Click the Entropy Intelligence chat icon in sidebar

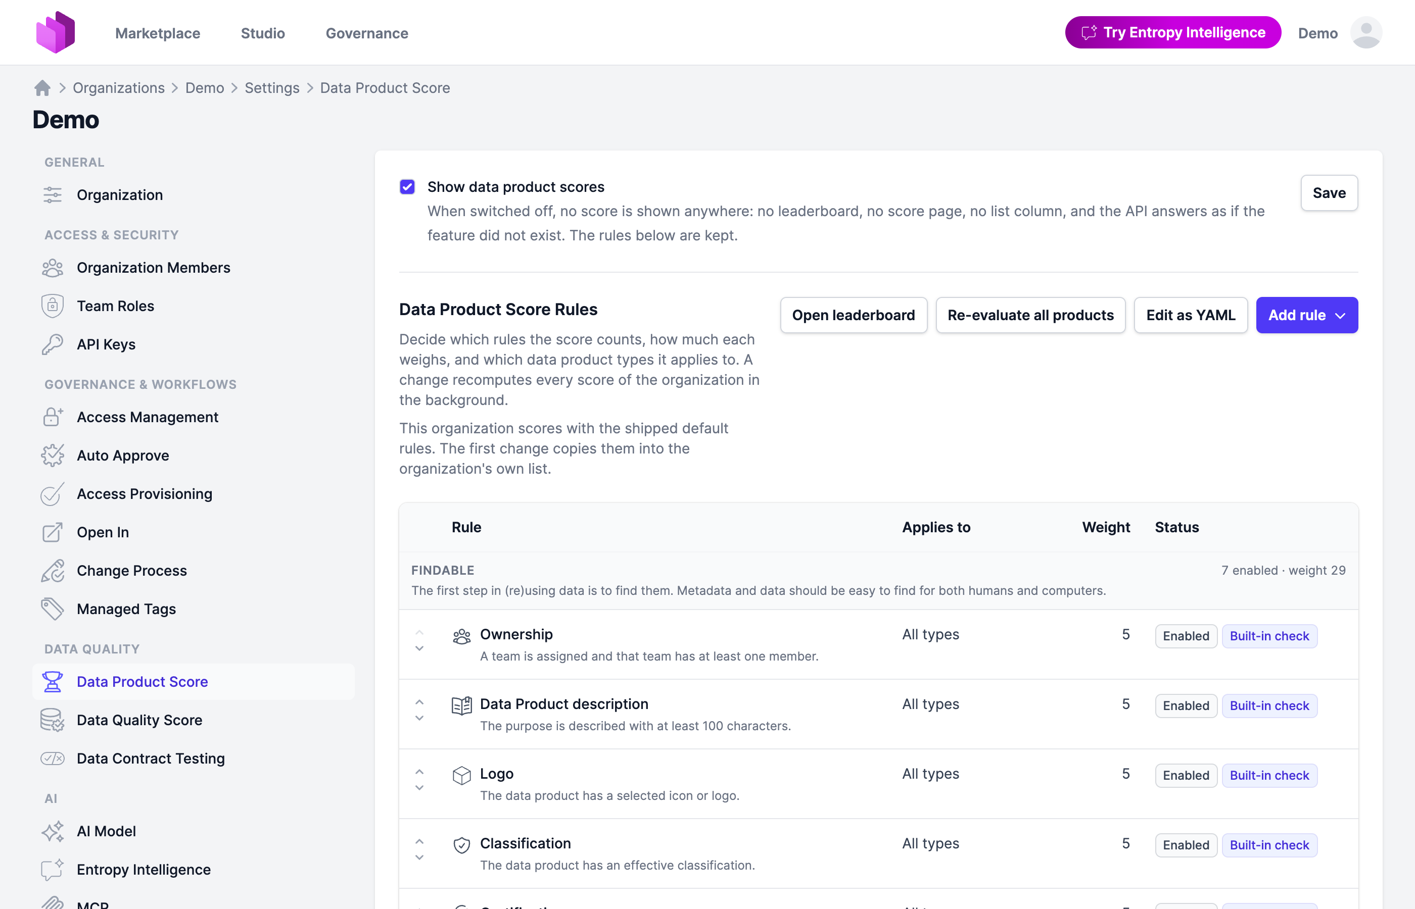[x=53, y=870]
